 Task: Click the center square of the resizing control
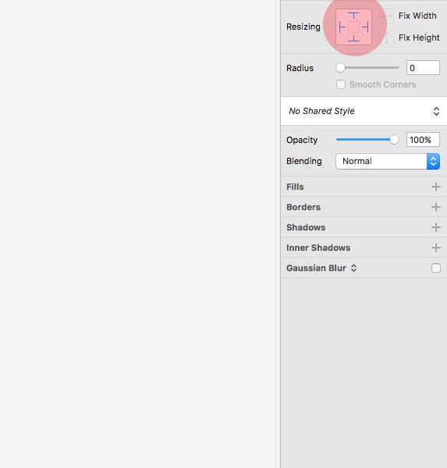pos(353,27)
